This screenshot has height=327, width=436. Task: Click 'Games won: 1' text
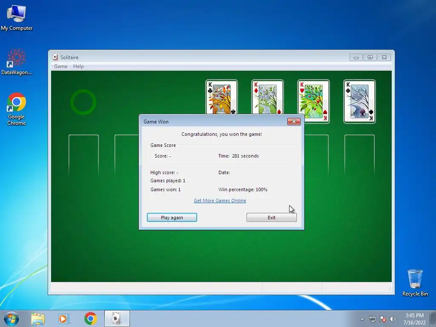[x=166, y=189]
